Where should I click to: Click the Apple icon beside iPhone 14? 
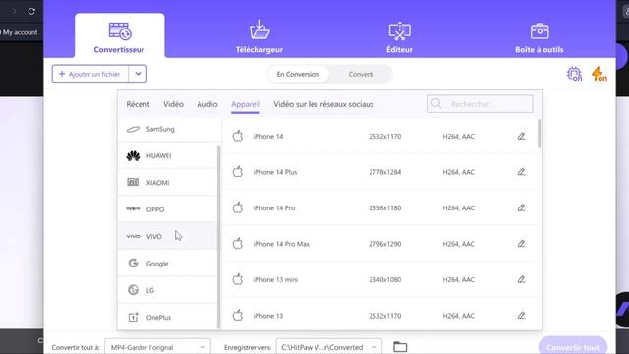click(238, 136)
